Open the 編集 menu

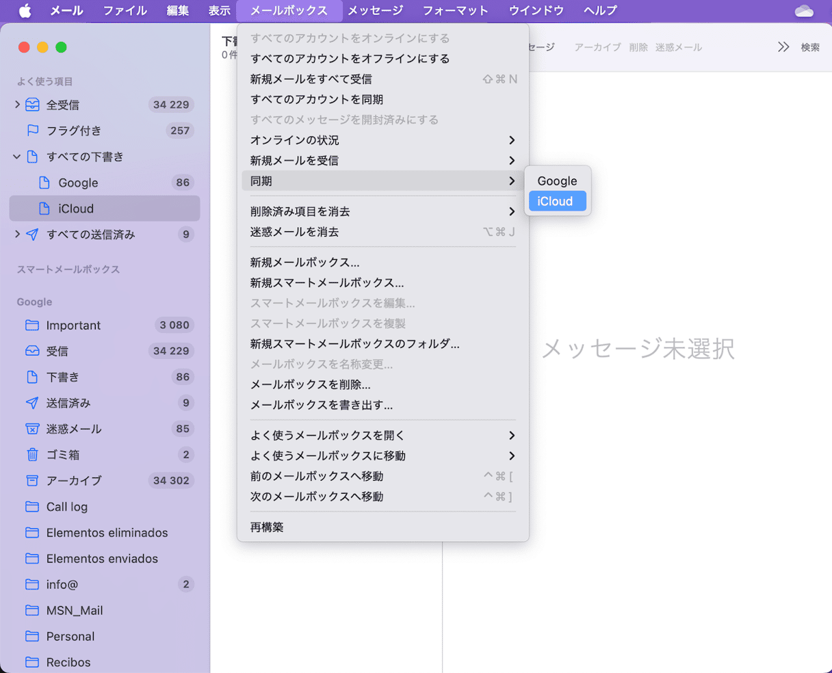[x=178, y=10]
